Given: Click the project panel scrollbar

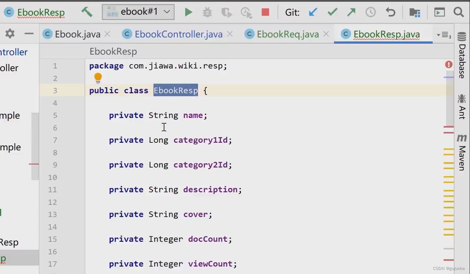Looking at the screenshot, I should pyautogui.click(x=35, y=146).
